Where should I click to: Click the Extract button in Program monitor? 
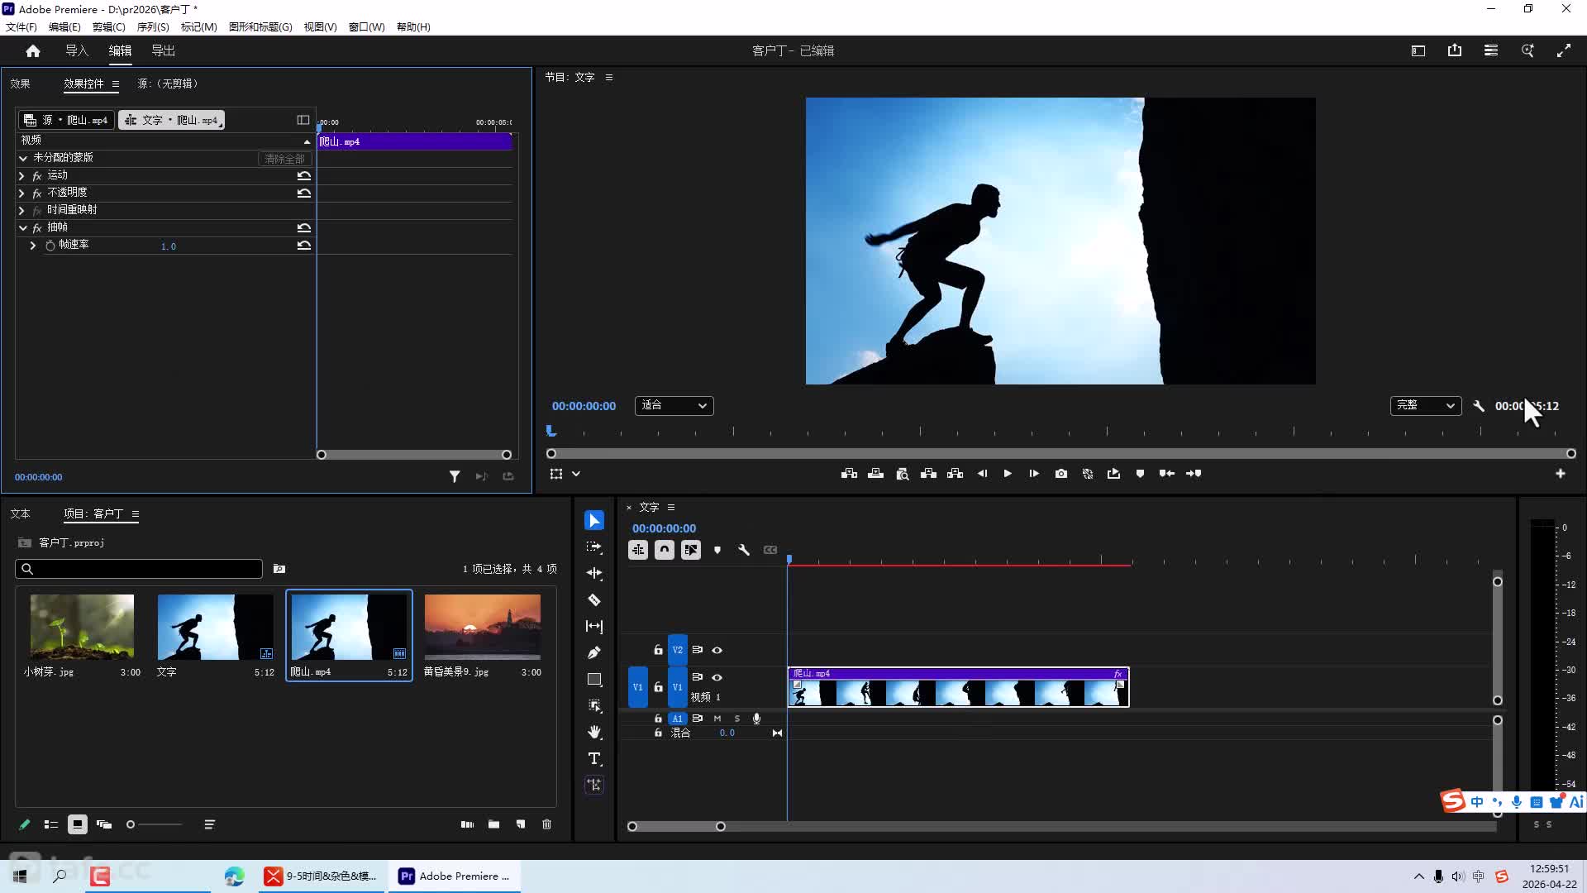(956, 474)
